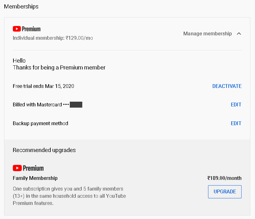Viewport: 255px width, 219px height.
Task: Click the redacted card number box
Action: click(x=76, y=105)
